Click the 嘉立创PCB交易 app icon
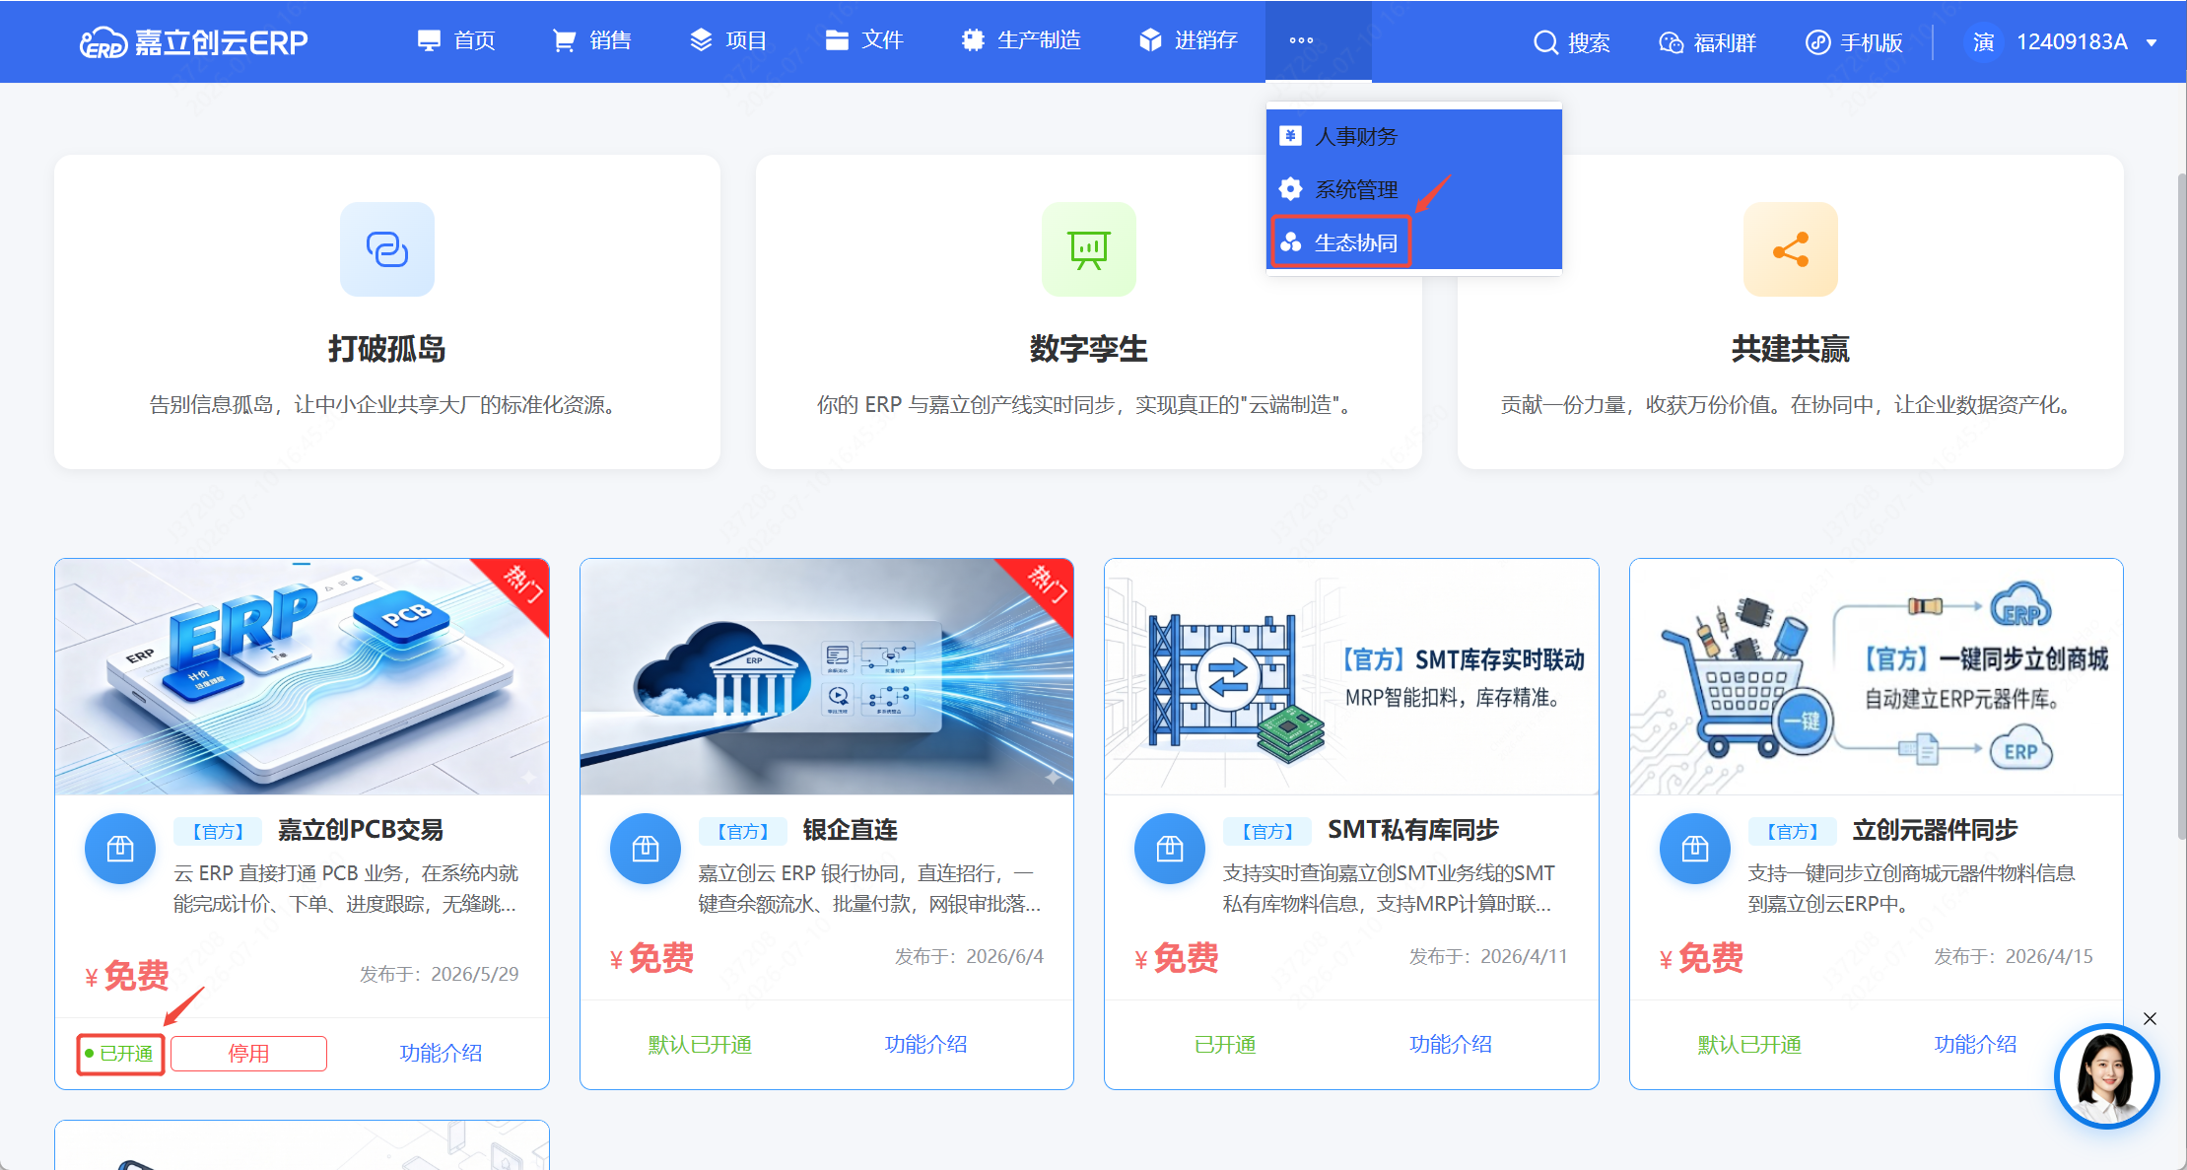 pyautogui.click(x=120, y=849)
